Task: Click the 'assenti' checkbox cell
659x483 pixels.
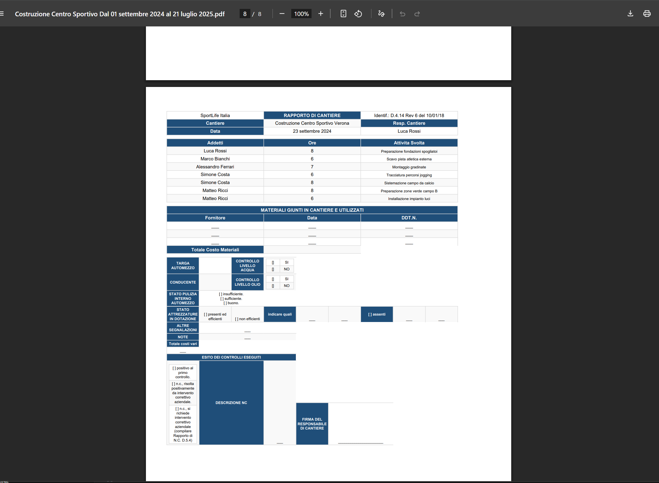Action: tap(376, 314)
